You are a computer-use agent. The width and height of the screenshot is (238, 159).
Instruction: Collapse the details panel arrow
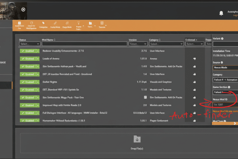click(x=235, y=123)
